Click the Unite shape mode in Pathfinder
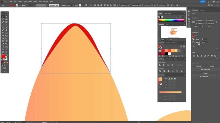The height and width of the screenshot is (123, 220). (159, 65)
